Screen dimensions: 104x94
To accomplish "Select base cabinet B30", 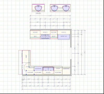I will click(35, 37).
